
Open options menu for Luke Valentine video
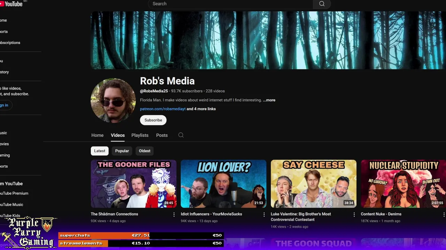[354, 215]
